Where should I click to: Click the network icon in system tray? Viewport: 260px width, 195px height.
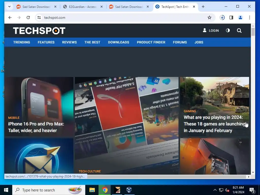(221, 190)
